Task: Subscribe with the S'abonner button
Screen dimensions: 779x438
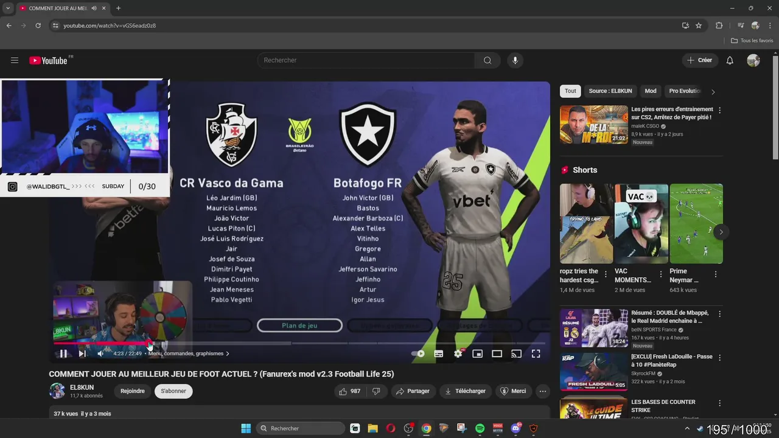Action: (173, 391)
